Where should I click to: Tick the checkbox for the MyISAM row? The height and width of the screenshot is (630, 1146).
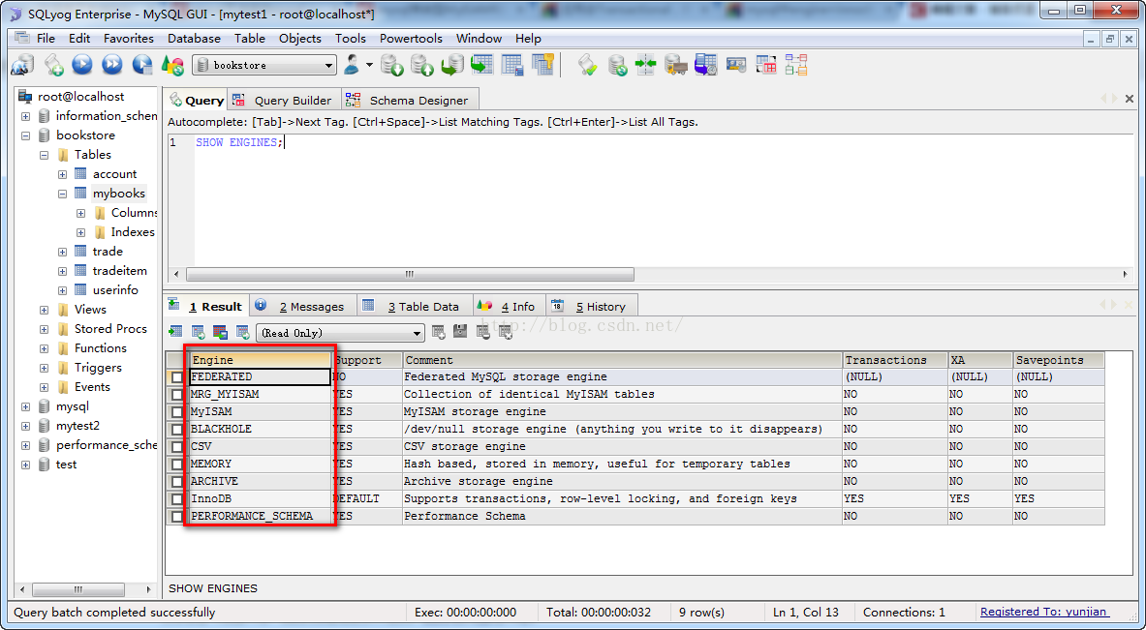pos(177,412)
